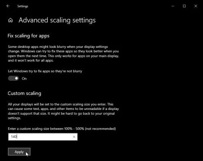
Task: Maximize the Settings window
Action: tap(184, 6)
